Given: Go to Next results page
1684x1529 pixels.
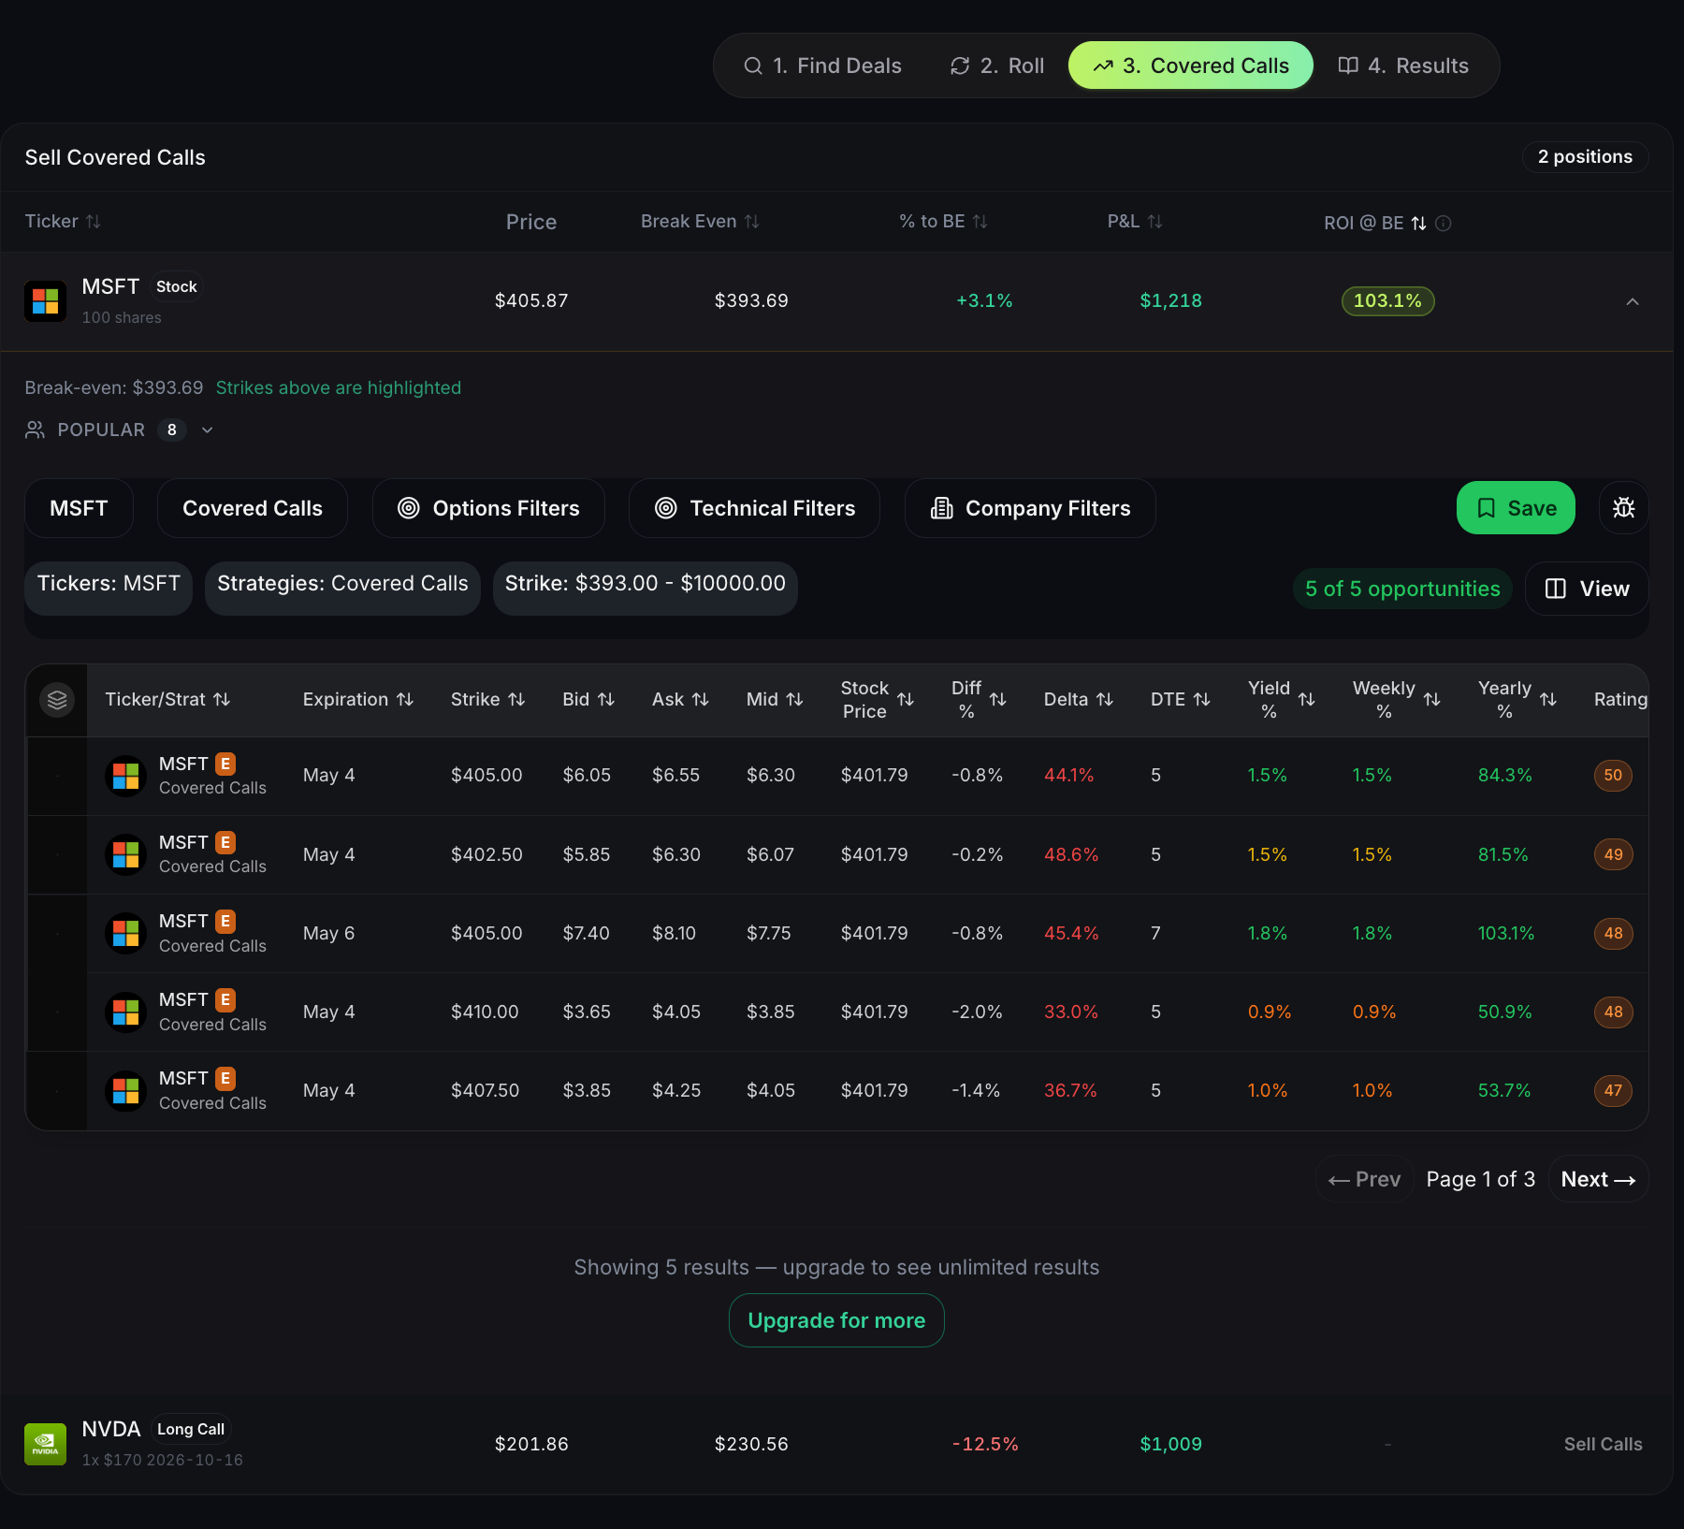Looking at the screenshot, I should pyautogui.click(x=1598, y=1179).
